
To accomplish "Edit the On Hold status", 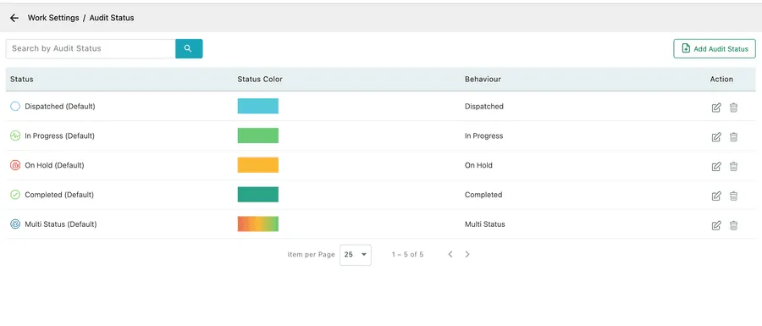I will [x=715, y=167].
